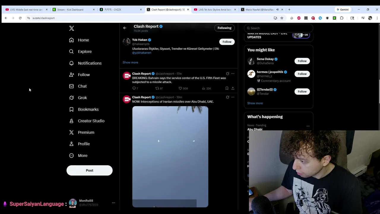
Task: Open Gemini in Chrome
Action: [x=342, y=10]
